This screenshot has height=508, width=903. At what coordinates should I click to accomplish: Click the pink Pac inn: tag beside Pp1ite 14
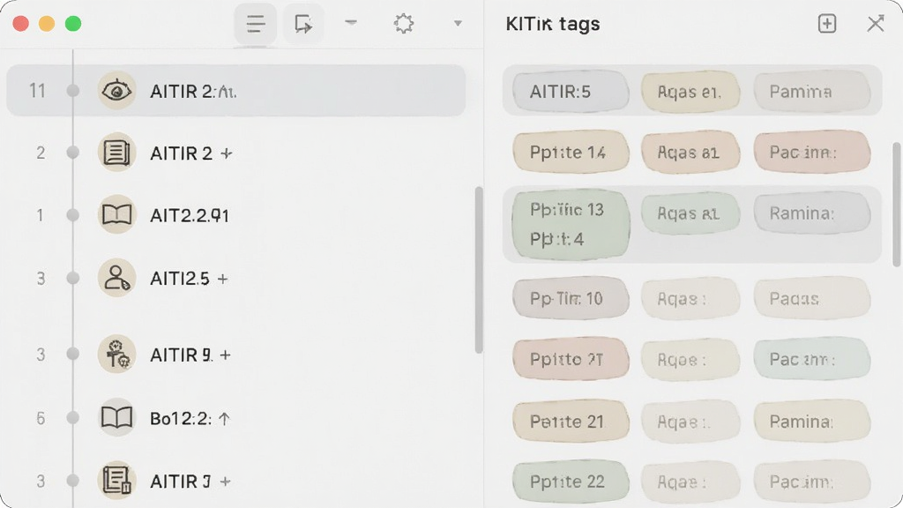[812, 152]
